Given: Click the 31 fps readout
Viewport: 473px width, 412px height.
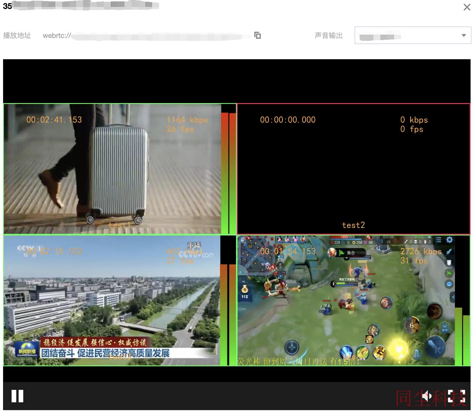Looking at the screenshot, I should [414, 260].
